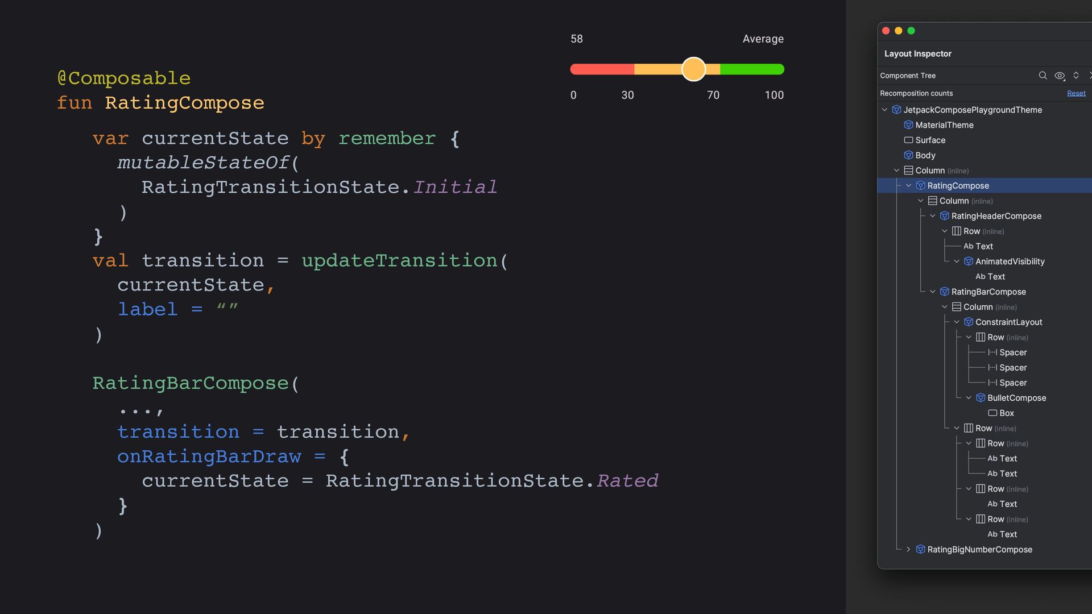Click the green segment of rating bar
Viewport: 1092px width, 614px height.
[752, 69]
